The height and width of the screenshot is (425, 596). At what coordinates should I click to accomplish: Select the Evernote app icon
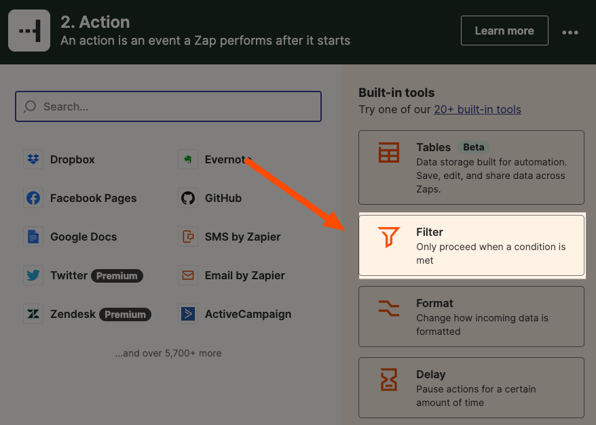coord(188,159)
